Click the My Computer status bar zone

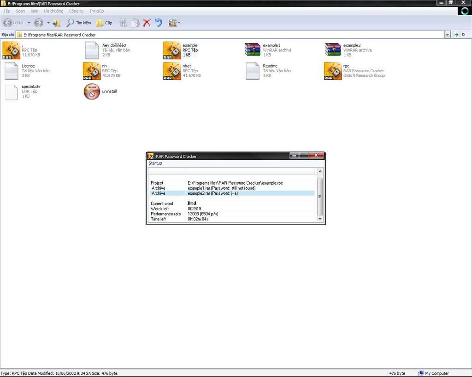click(x=434, y=373)
